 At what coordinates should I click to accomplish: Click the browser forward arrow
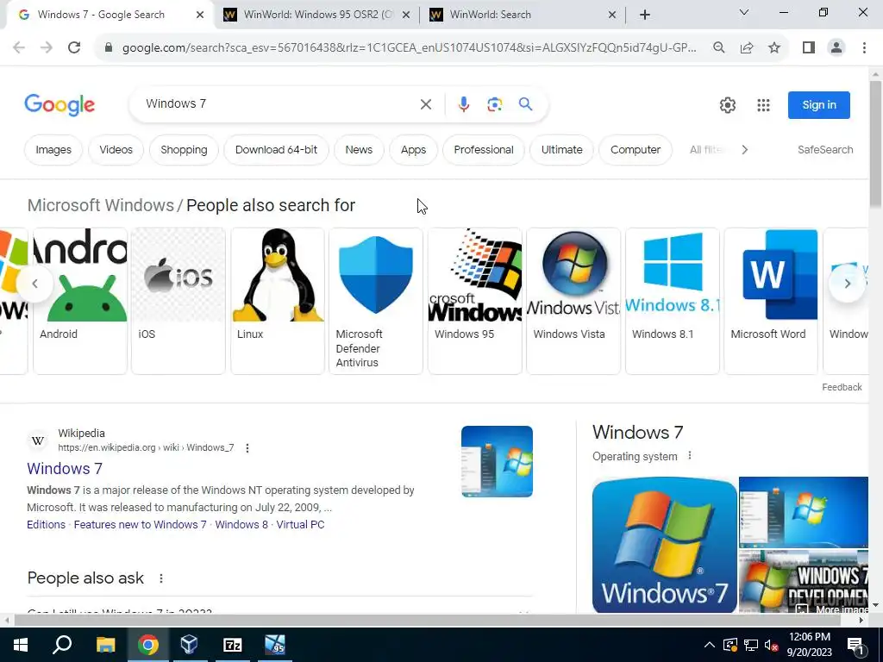coord(47,47)
